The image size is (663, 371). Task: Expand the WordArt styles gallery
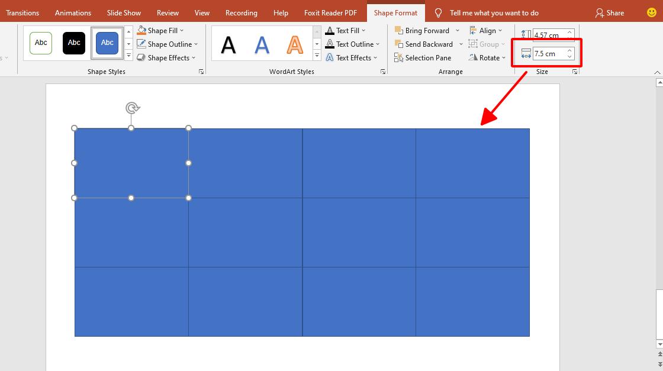coord(317,56)
